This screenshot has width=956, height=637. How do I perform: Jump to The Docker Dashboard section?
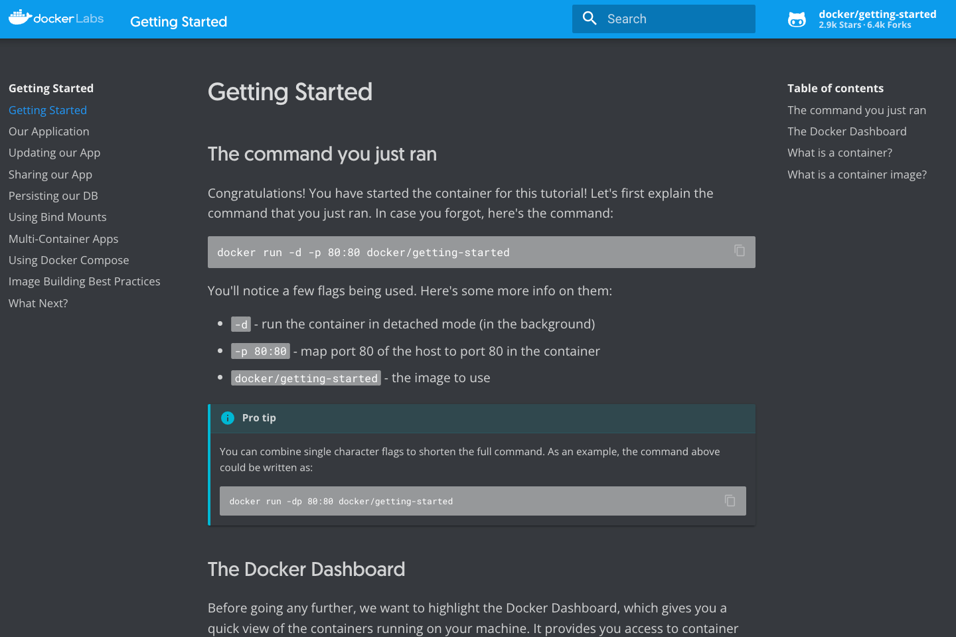click(847, 131)
